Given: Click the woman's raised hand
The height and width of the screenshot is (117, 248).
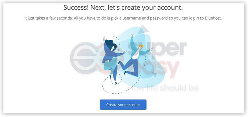Looking at the screenshot, I should (104, 38).
